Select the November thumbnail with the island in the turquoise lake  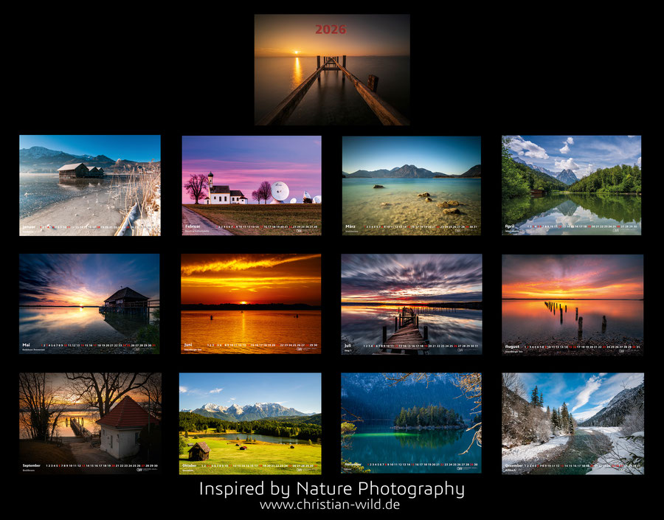pyautogui.click(x=411, y=423)
